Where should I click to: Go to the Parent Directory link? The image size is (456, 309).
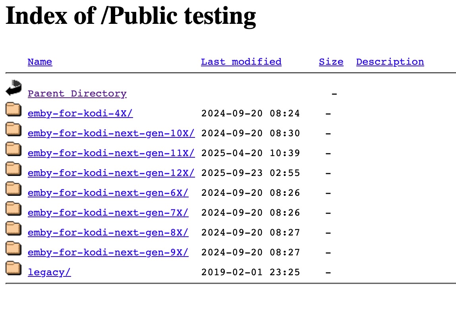[x=77, y=94]
